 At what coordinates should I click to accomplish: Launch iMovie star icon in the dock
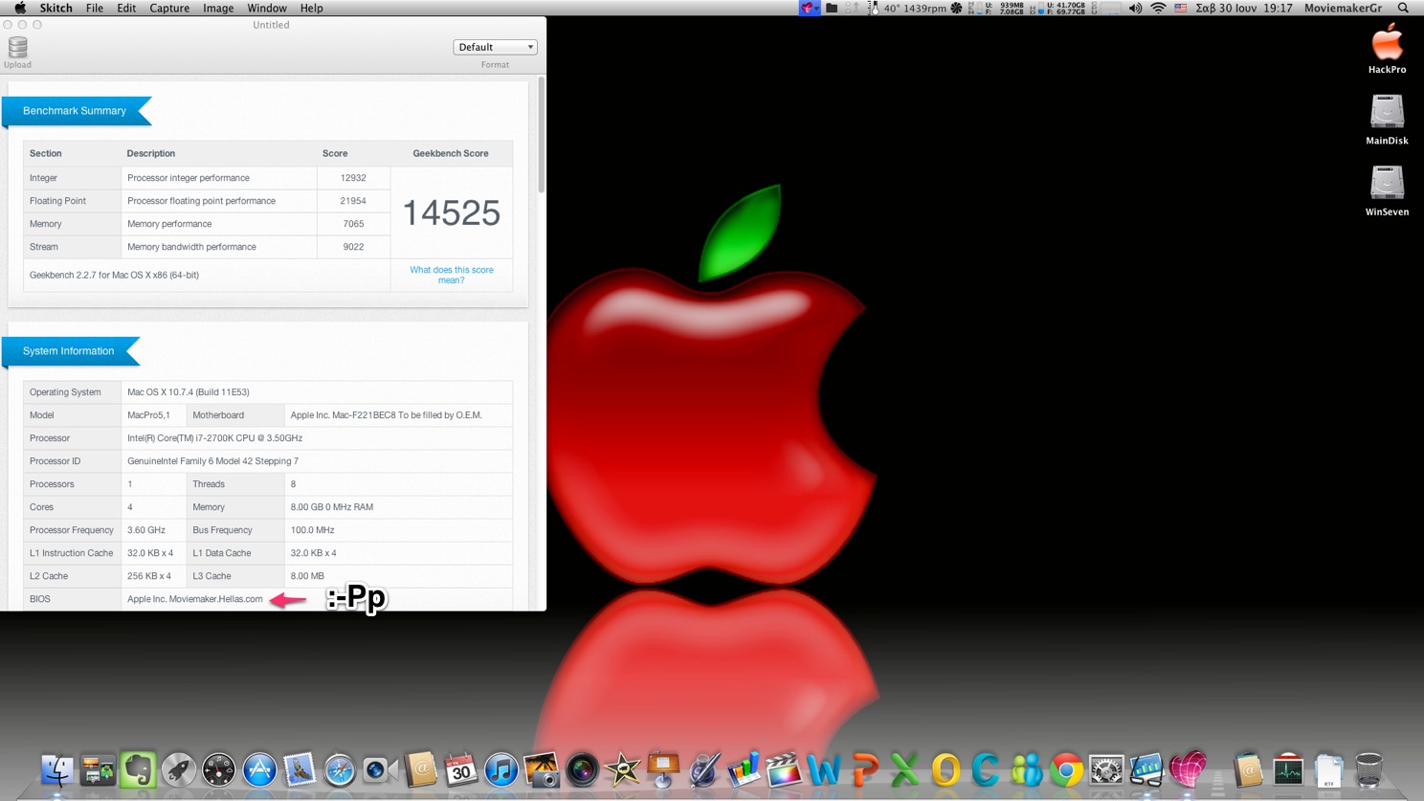[622, 769]
